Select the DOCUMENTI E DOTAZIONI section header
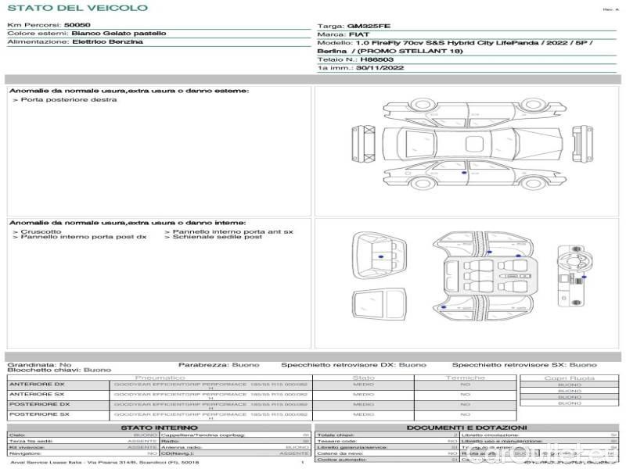 tap(466, 428)
